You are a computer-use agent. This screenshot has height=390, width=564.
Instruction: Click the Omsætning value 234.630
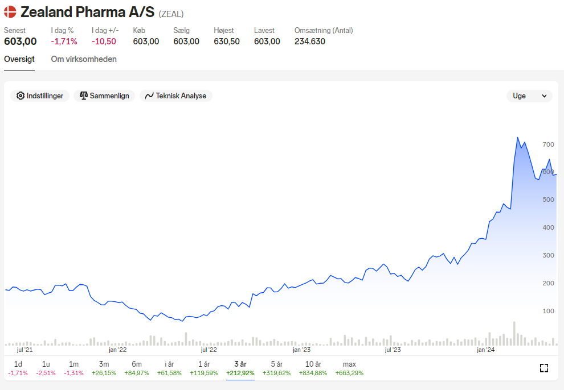[x=310, y=42]
